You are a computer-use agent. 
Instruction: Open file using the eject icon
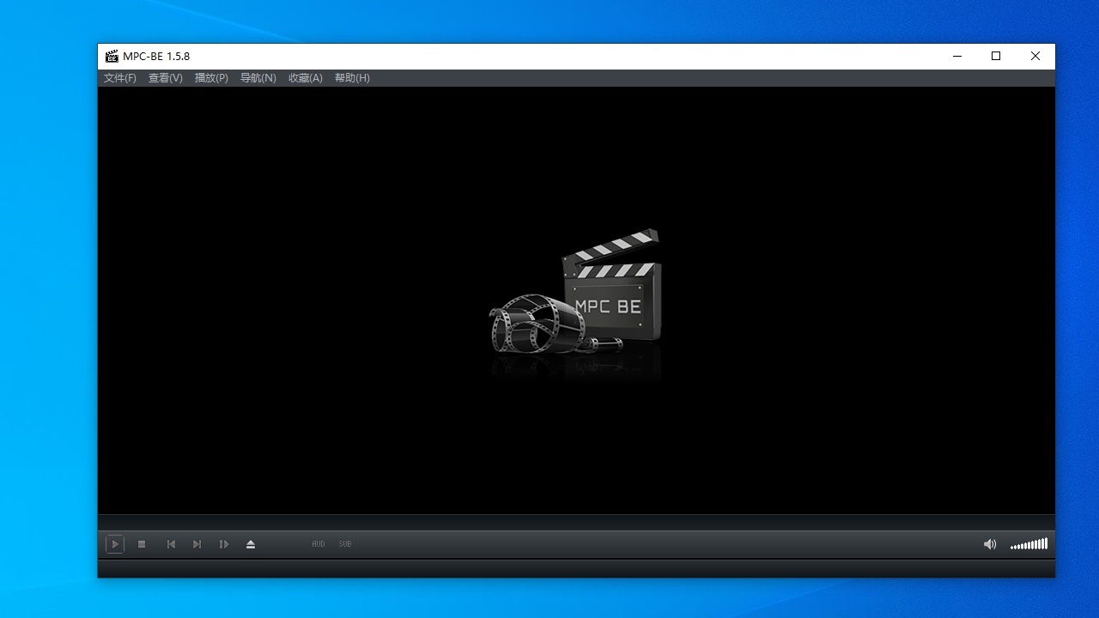click(x=251, y=544)
